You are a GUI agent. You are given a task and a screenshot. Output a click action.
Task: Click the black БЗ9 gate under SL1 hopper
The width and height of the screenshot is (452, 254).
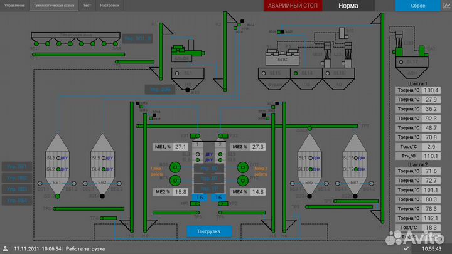click(188, 90)
